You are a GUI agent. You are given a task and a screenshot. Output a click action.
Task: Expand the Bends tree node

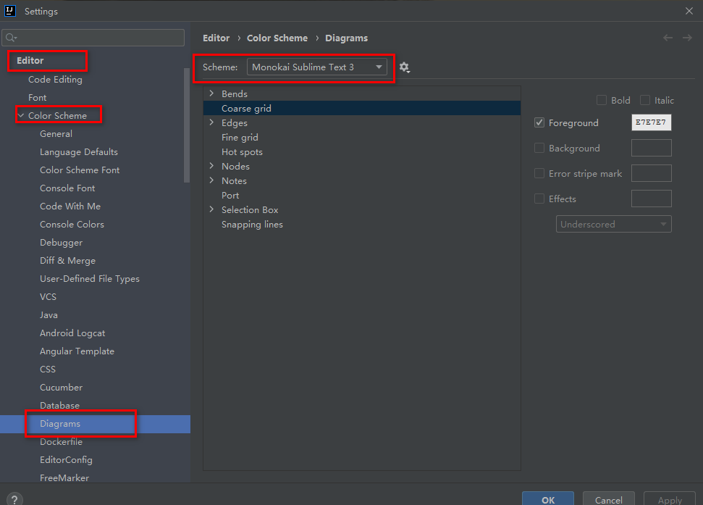coord(211,93)
